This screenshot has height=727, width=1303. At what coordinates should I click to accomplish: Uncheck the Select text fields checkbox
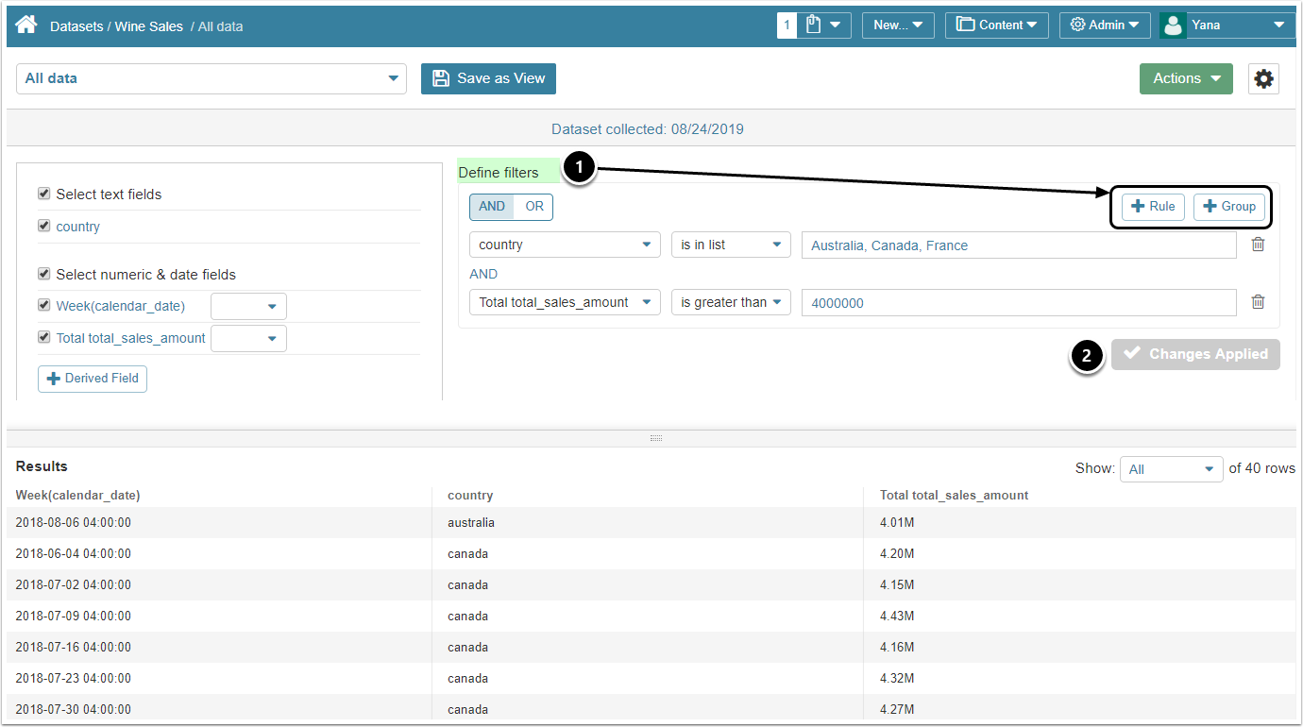point(43,194)
